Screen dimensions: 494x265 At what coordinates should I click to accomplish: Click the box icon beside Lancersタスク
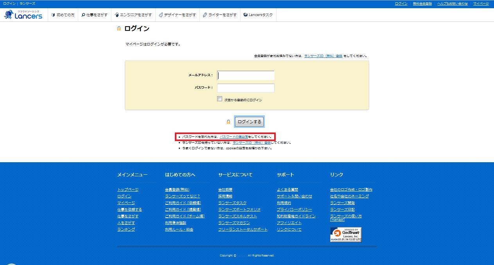245,15
